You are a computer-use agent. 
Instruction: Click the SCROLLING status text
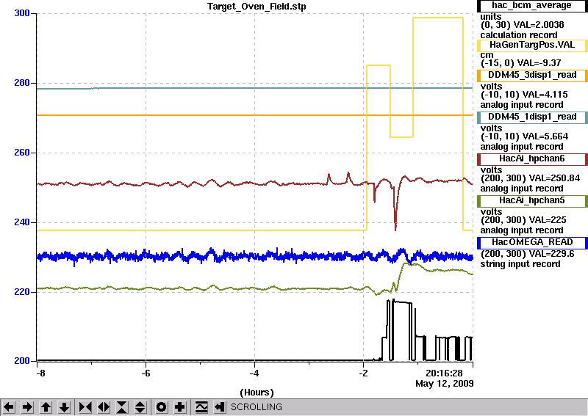[256, 407]
